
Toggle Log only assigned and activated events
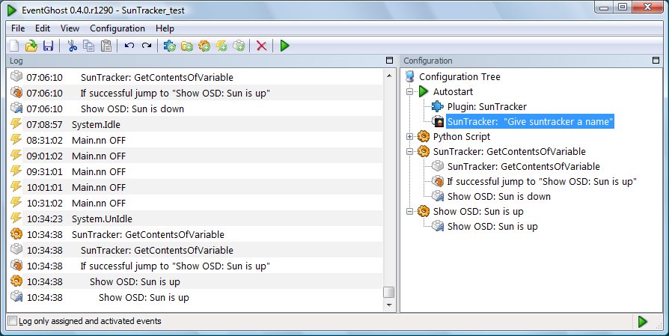coord(13,321)
